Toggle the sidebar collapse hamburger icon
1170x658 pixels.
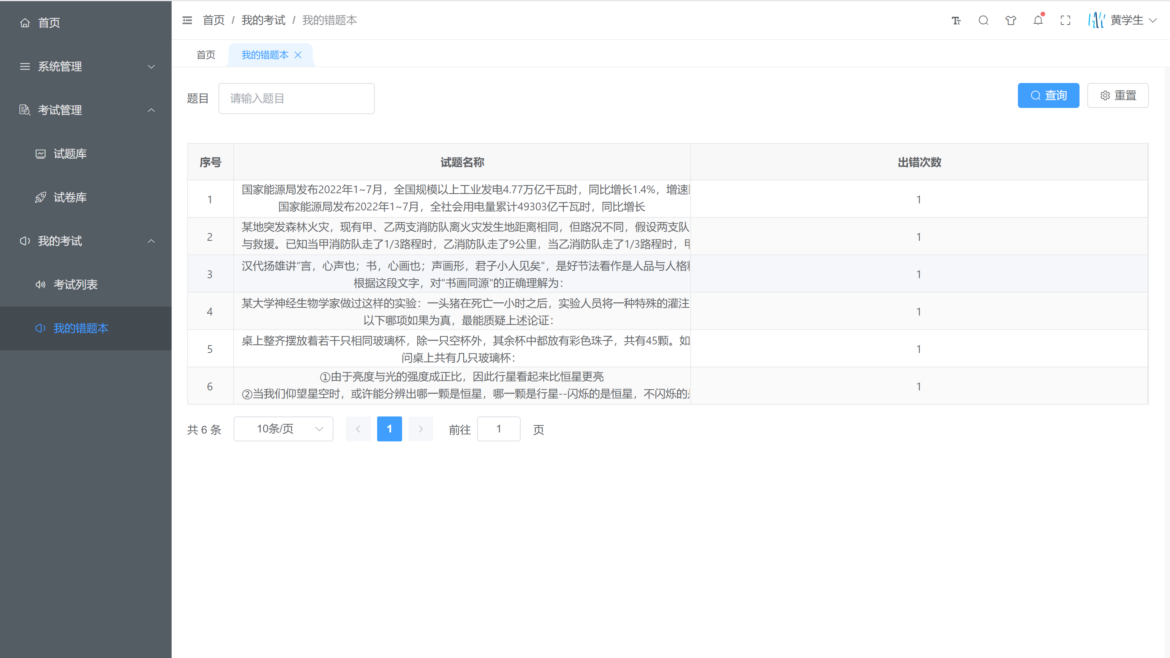pyautogui.click(x=187, y=20)
